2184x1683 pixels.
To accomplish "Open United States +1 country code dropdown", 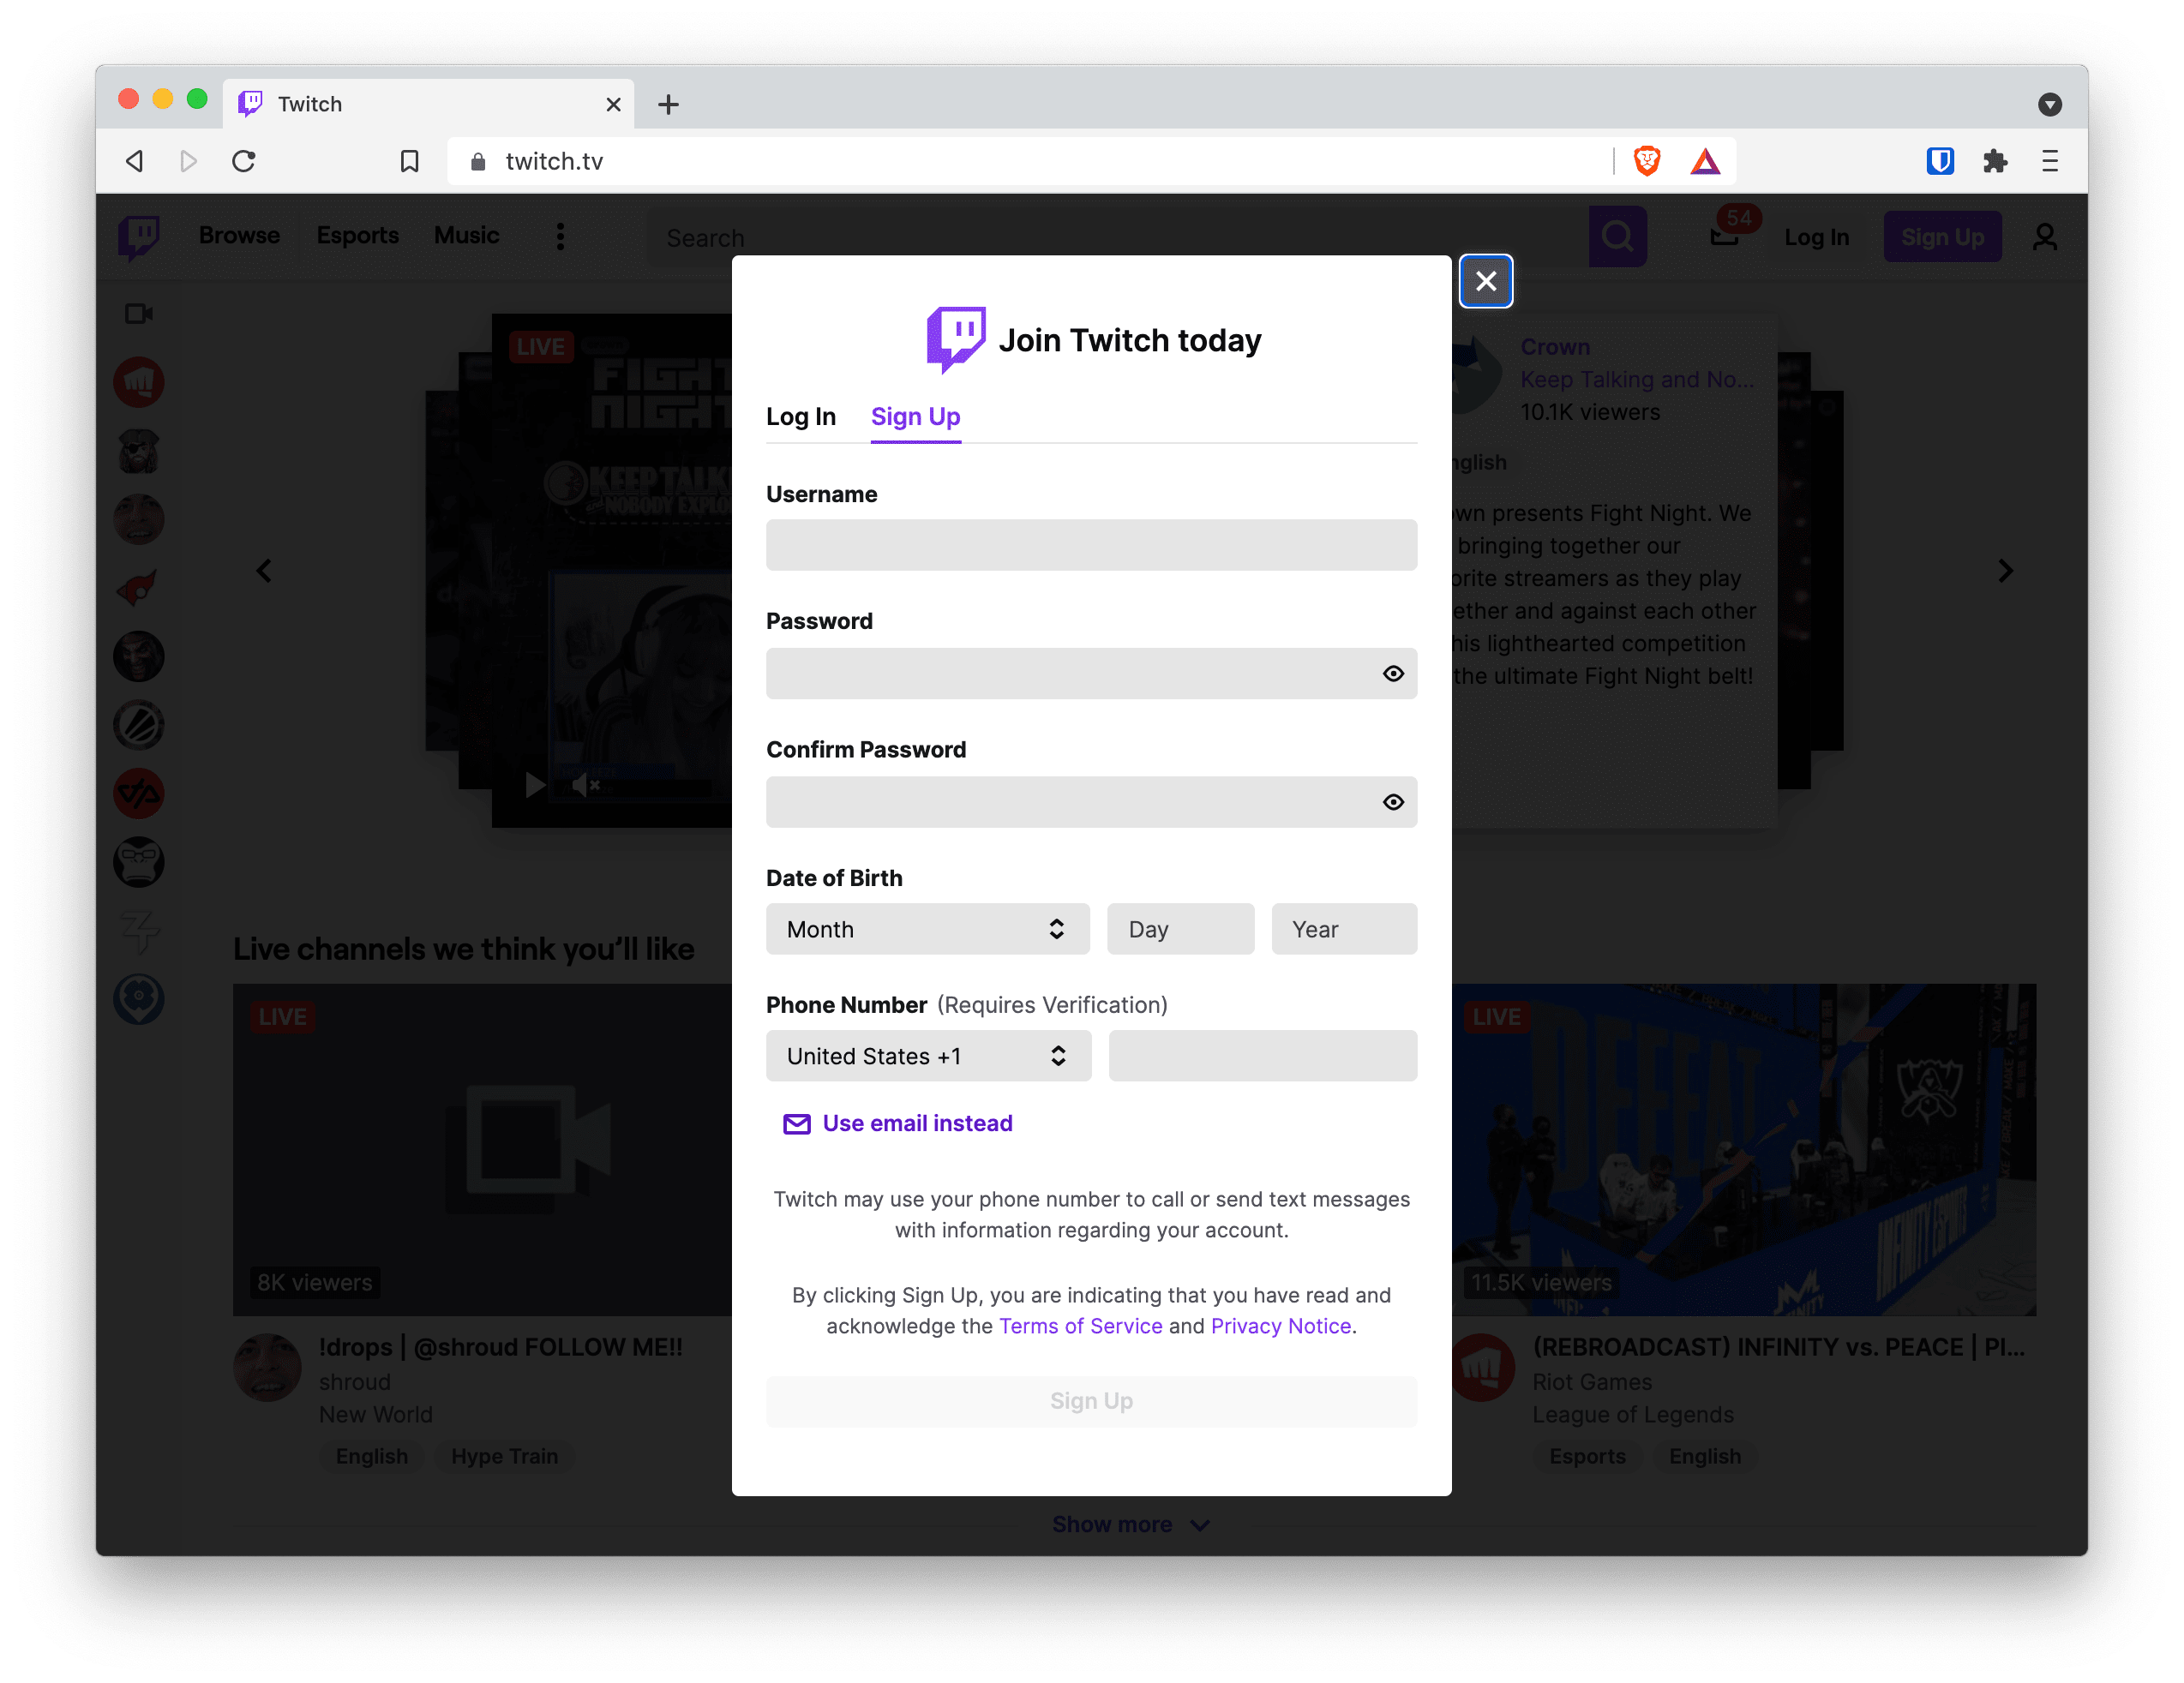I will coord(928,1056).
